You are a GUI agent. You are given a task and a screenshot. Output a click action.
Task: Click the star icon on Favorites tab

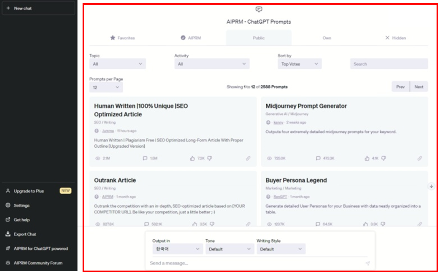(113, 38)
